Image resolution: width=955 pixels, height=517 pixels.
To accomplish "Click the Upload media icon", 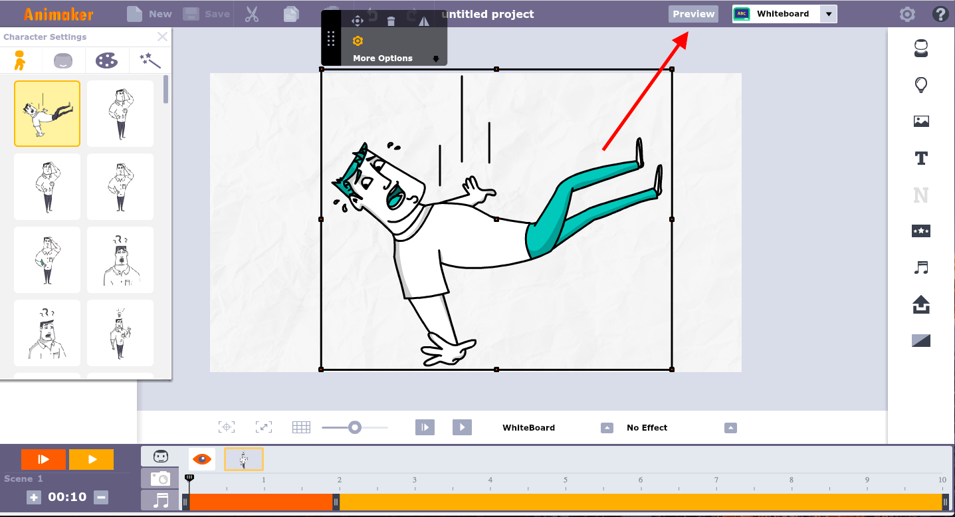I will tap(920, 305).
